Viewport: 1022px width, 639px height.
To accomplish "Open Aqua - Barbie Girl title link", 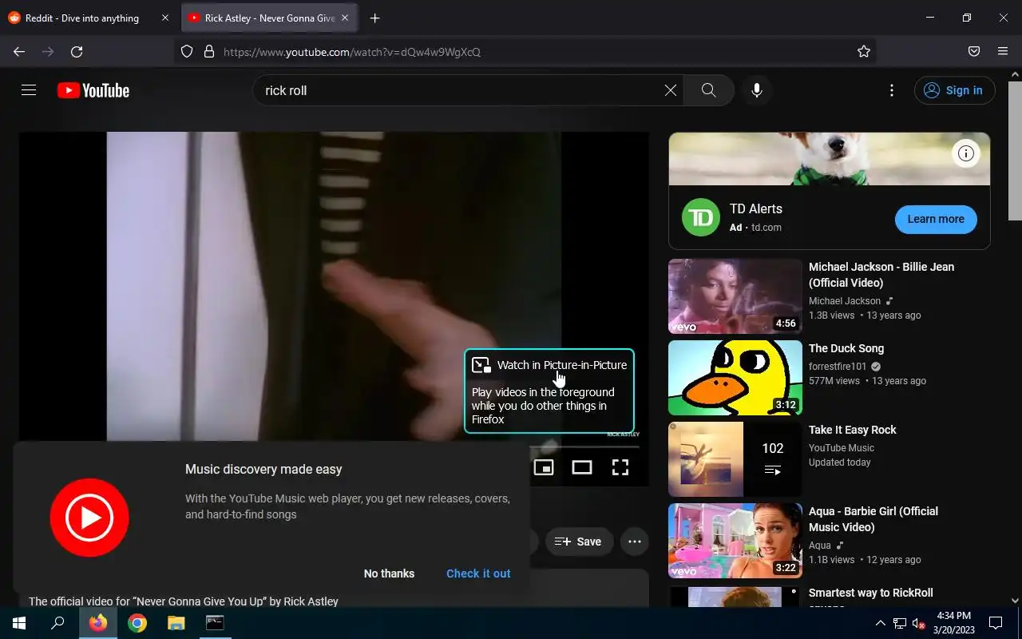I will pos(873,519).
